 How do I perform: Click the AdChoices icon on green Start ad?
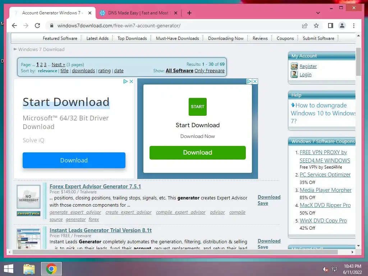[x=249, y=81]
